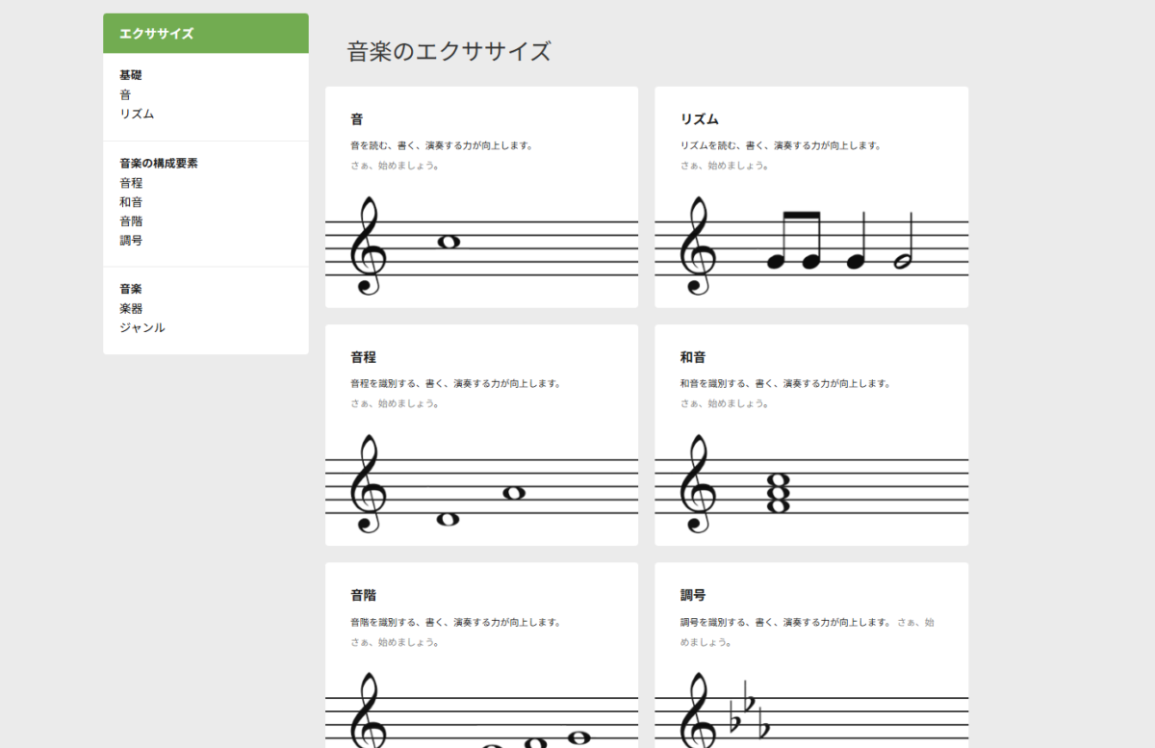Click the 基礎 section heading

point(131,75)
